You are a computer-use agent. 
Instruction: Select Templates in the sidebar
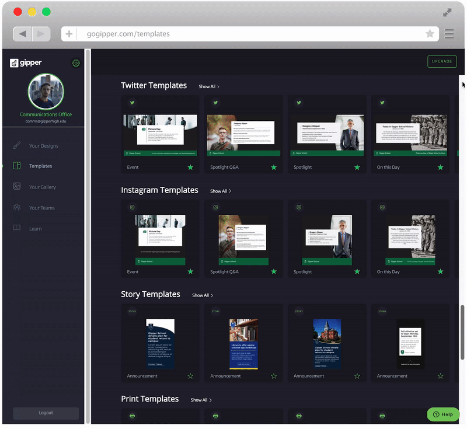point(40,166)
